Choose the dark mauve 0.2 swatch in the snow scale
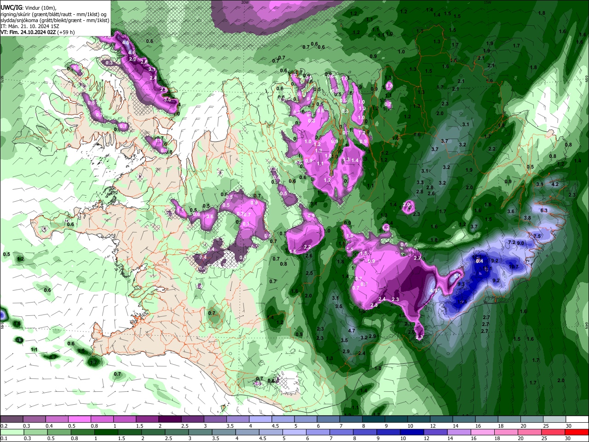This screenshot has height=442, width=589. click(11, 419)
